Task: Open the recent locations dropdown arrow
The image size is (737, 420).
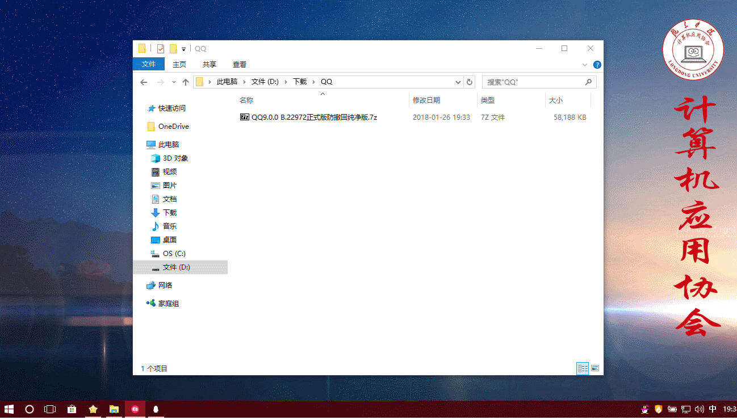Action: pos(174,82)
